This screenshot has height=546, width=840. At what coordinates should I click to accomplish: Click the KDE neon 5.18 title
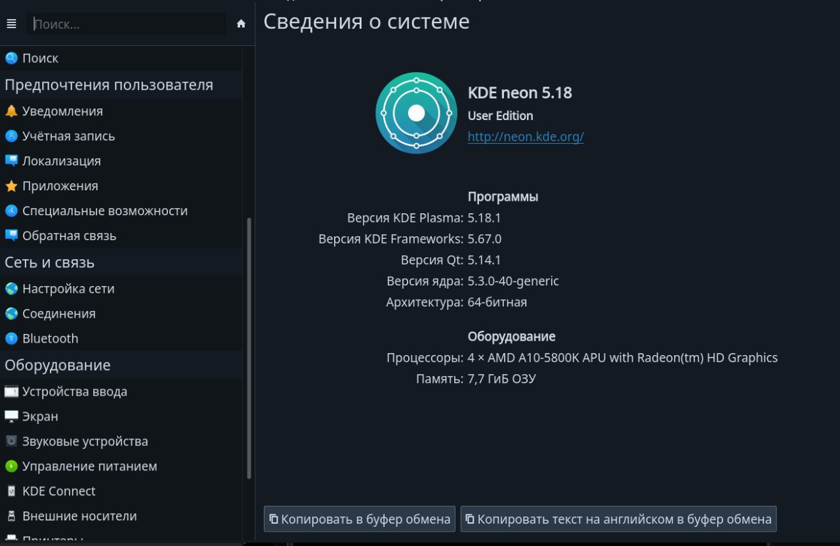520,93
